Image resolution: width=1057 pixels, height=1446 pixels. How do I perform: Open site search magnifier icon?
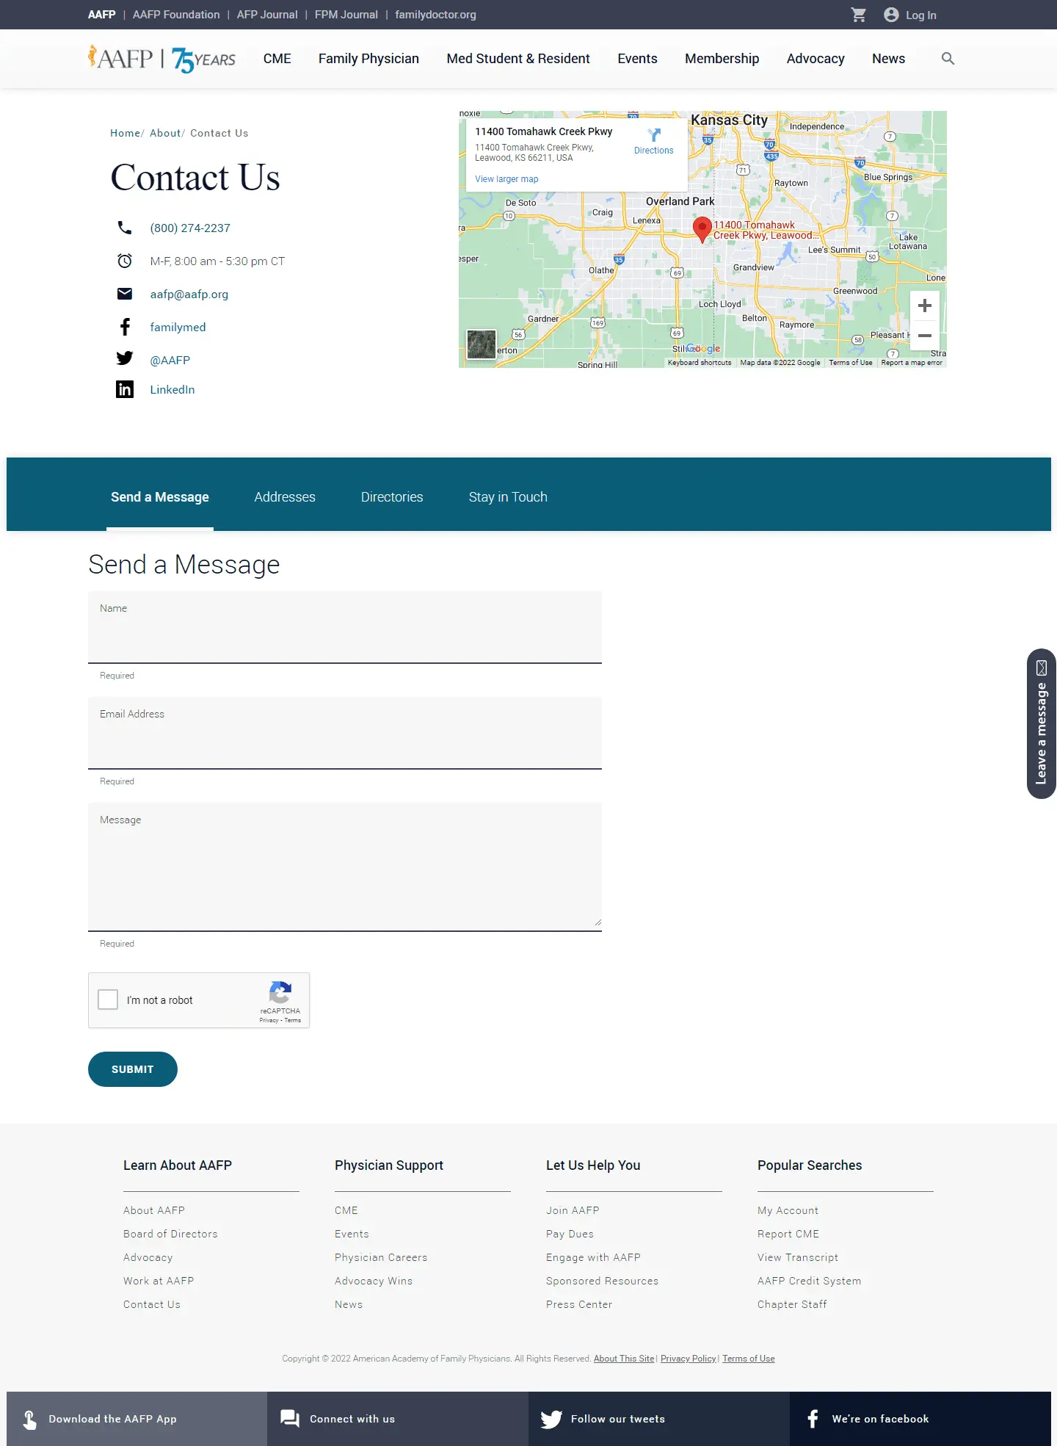point(948,59)
